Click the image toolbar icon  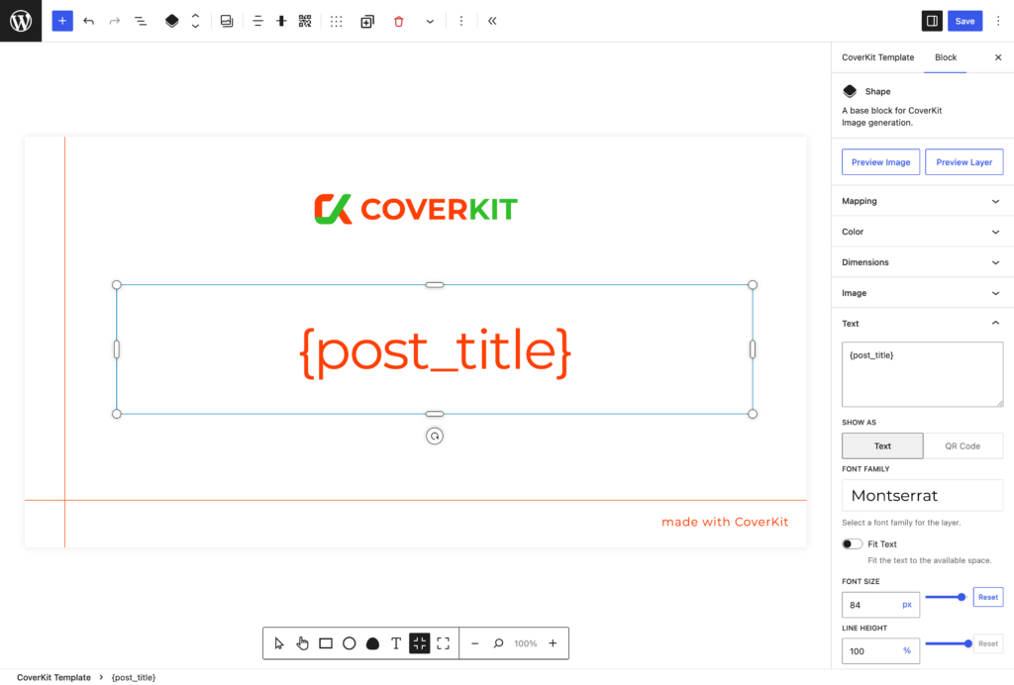227,22
